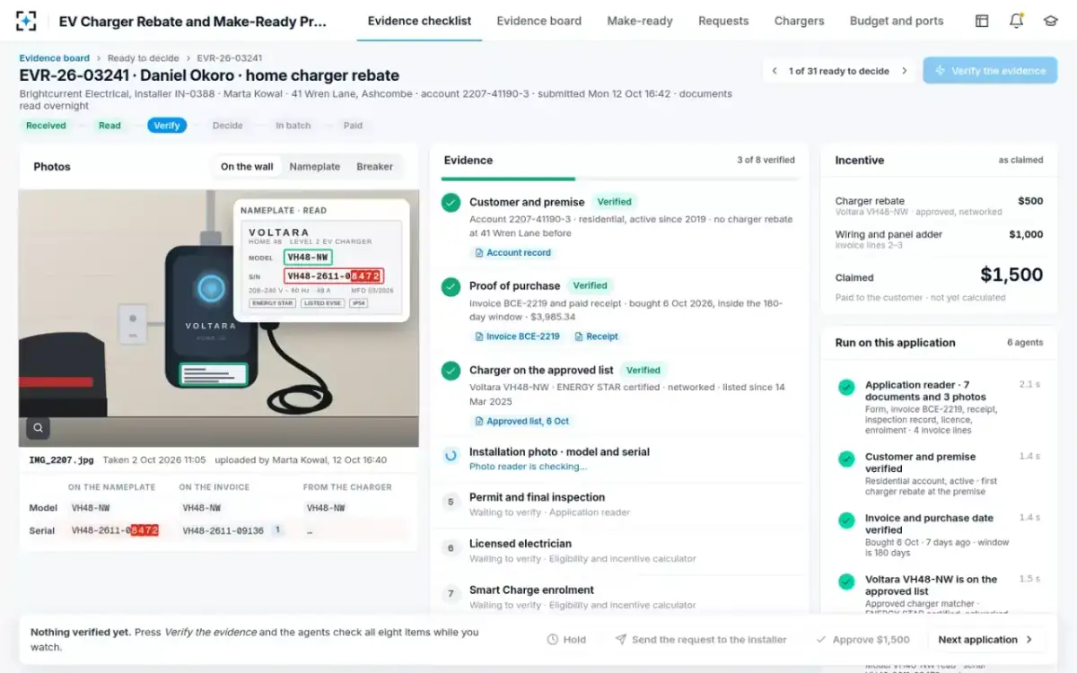1077x673 pixels.
Task: Click the Hold button label
Action: coord(574,640)
